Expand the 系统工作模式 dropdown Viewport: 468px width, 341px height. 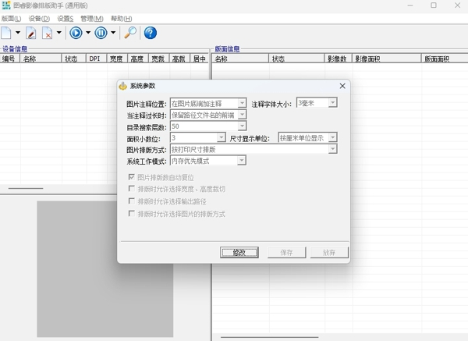pyautogui.click(x=242, y=161)
